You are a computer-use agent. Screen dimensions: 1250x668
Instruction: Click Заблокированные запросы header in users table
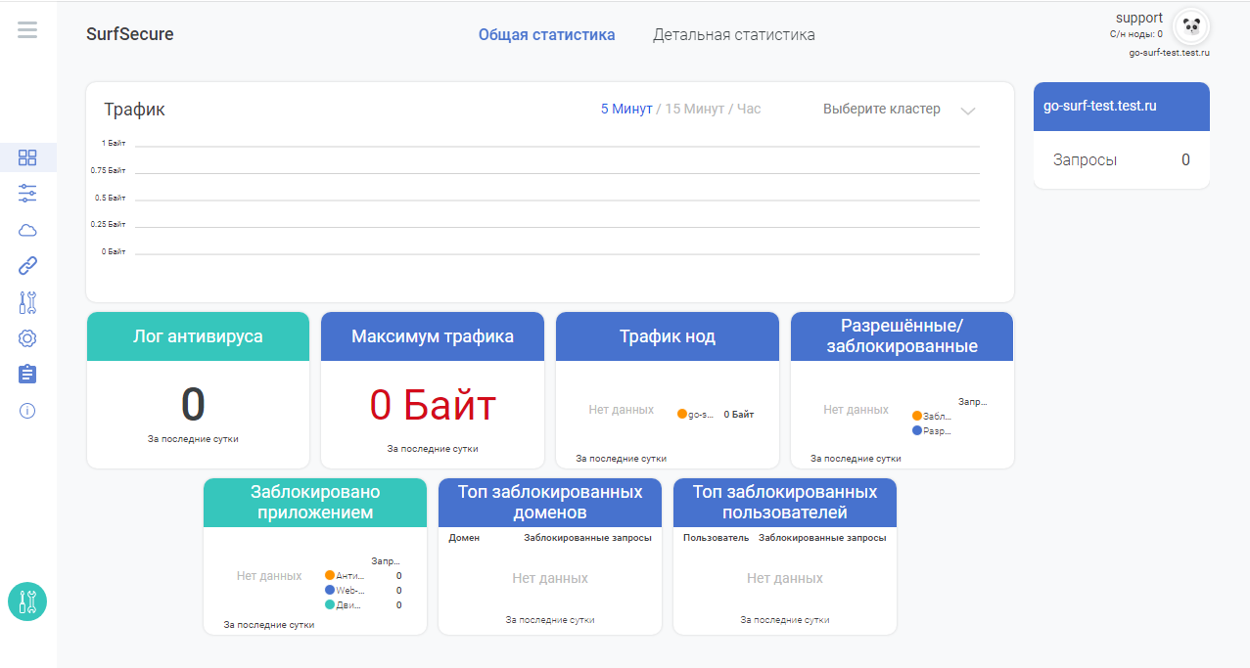click(x=822, y=538)
